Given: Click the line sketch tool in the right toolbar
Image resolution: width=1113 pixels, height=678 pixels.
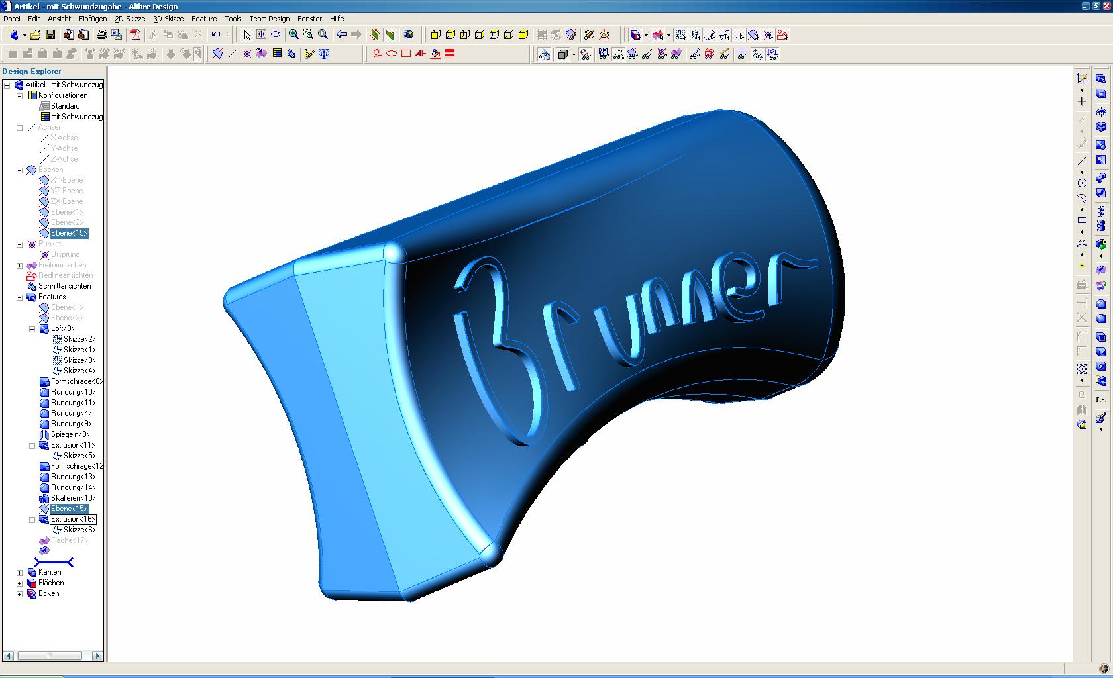Looking at the screenshot, I should pos(1082,161).
